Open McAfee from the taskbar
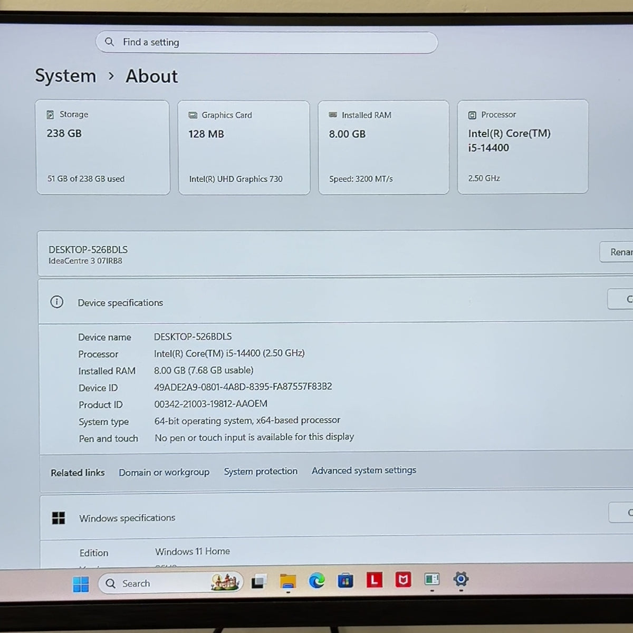The width and height of the screenshot is (633, 633). 404,580
